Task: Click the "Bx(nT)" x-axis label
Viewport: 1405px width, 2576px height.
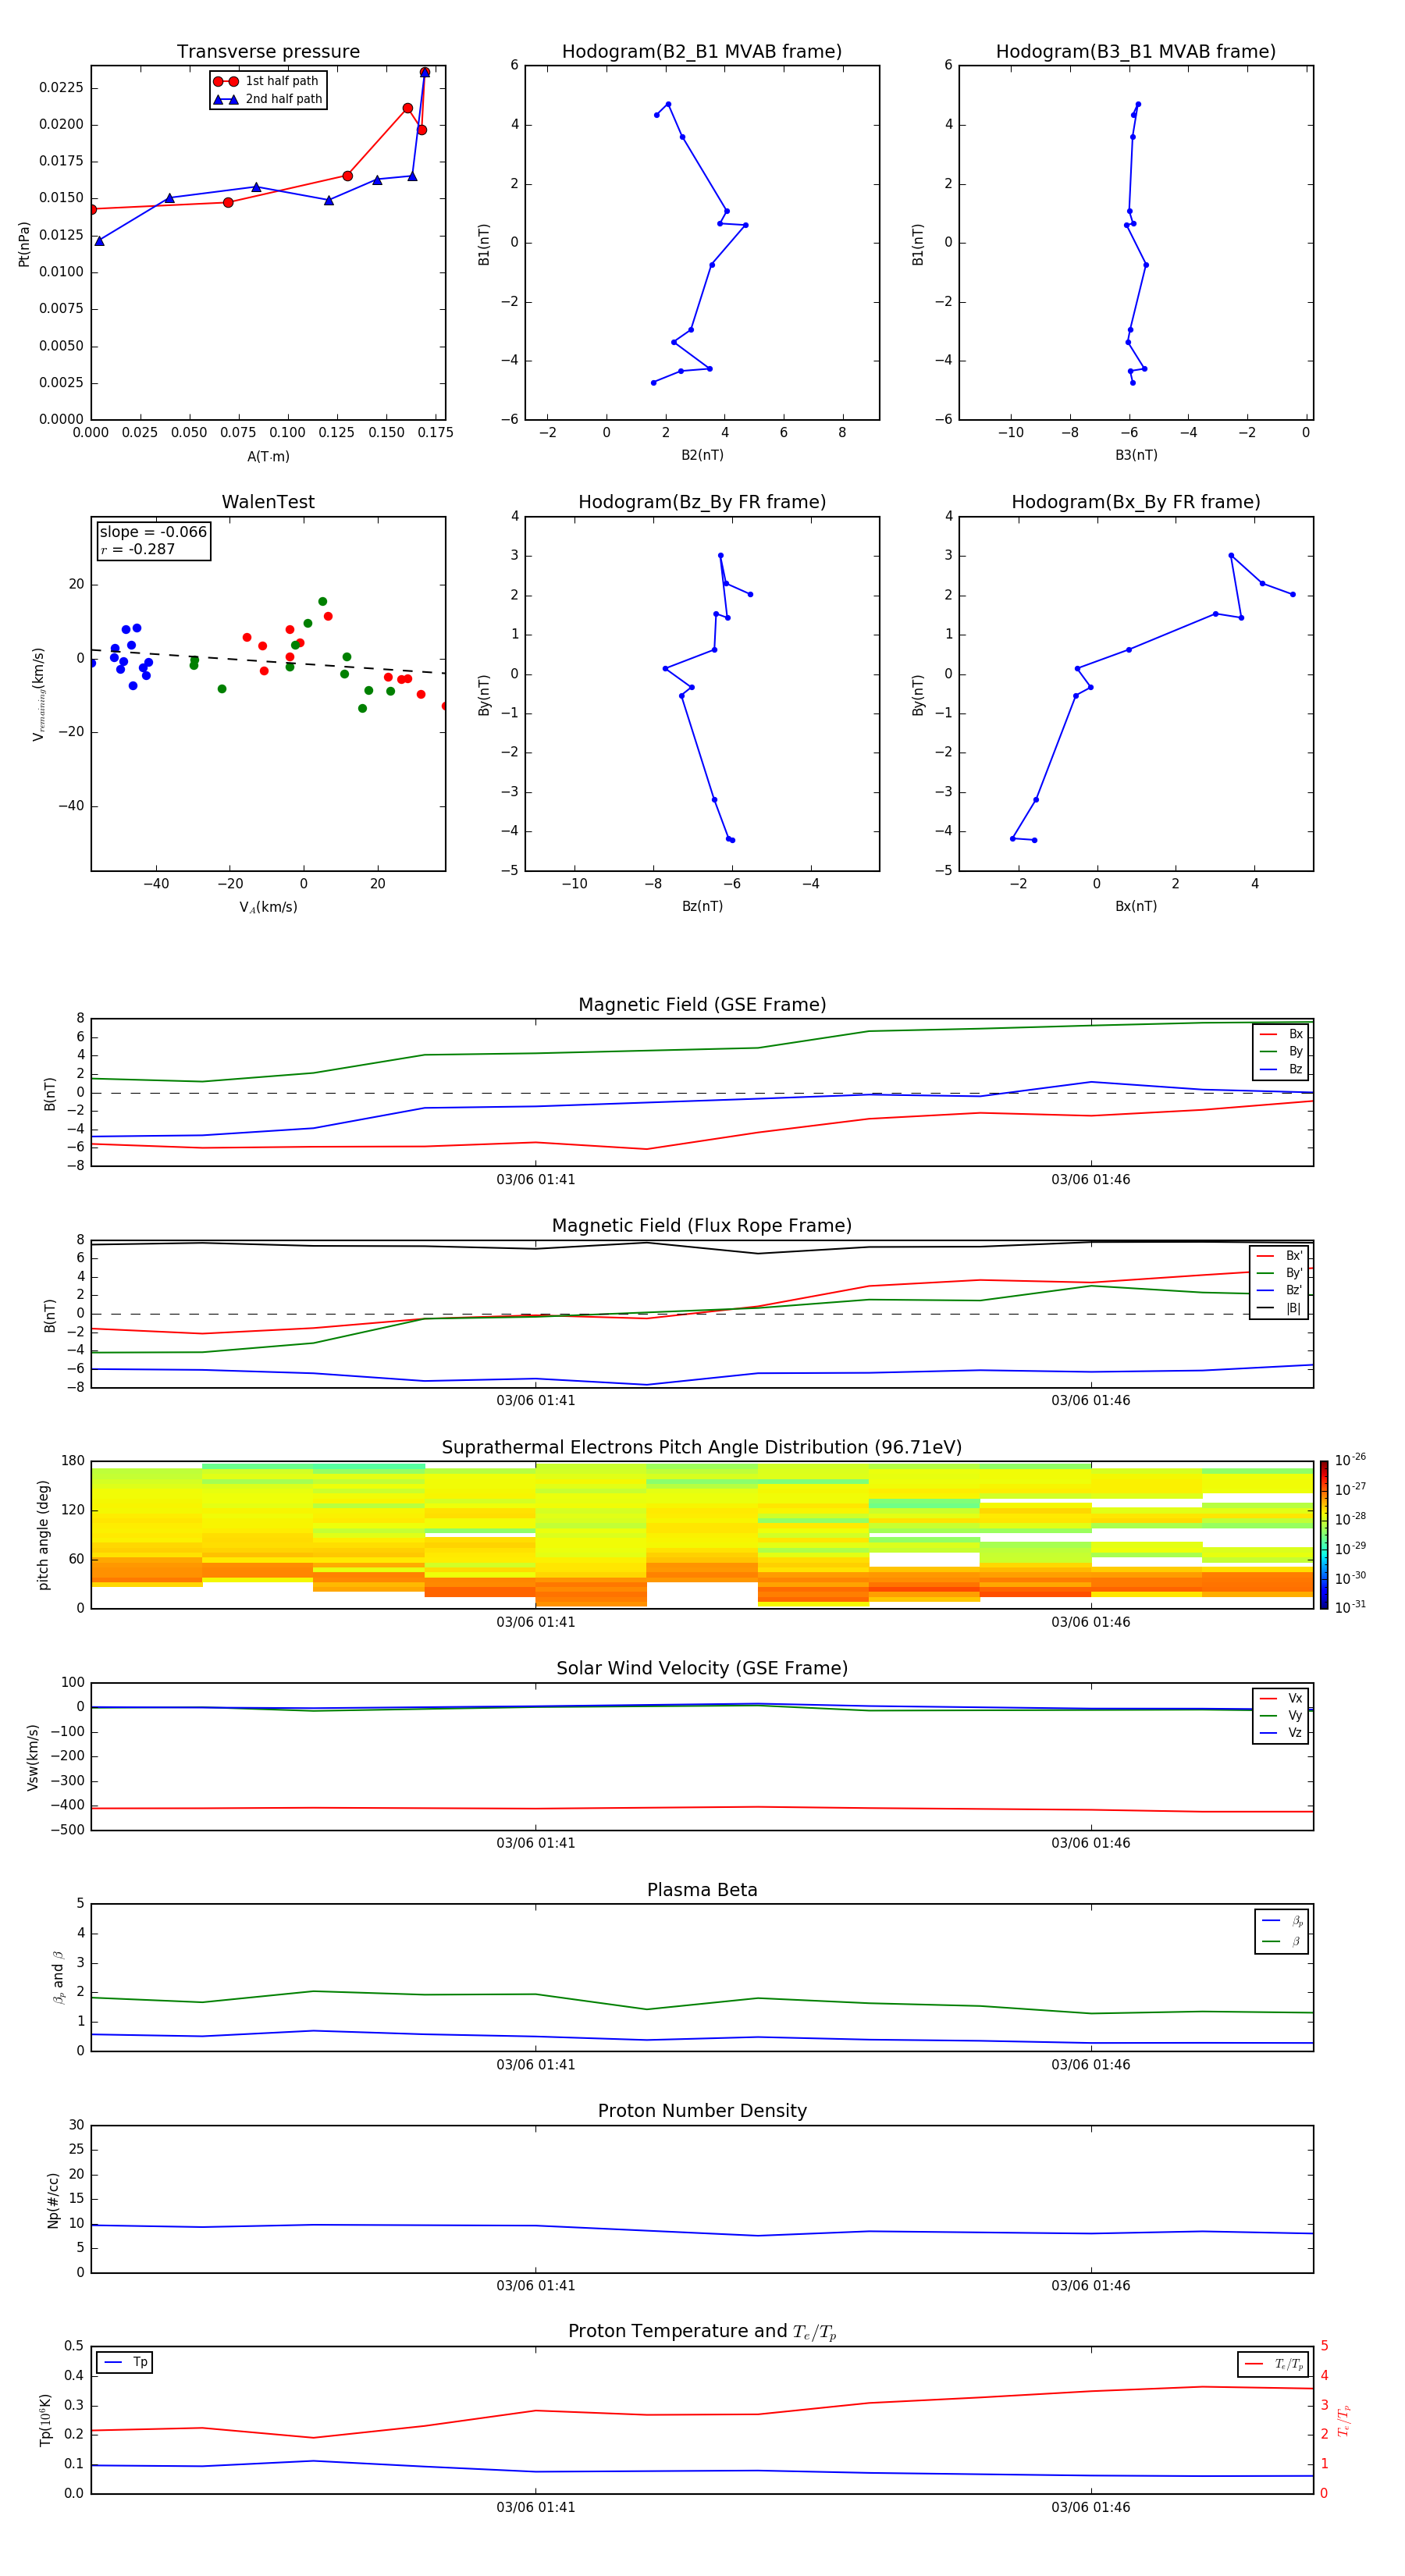Action: [x=1136, y=907]
